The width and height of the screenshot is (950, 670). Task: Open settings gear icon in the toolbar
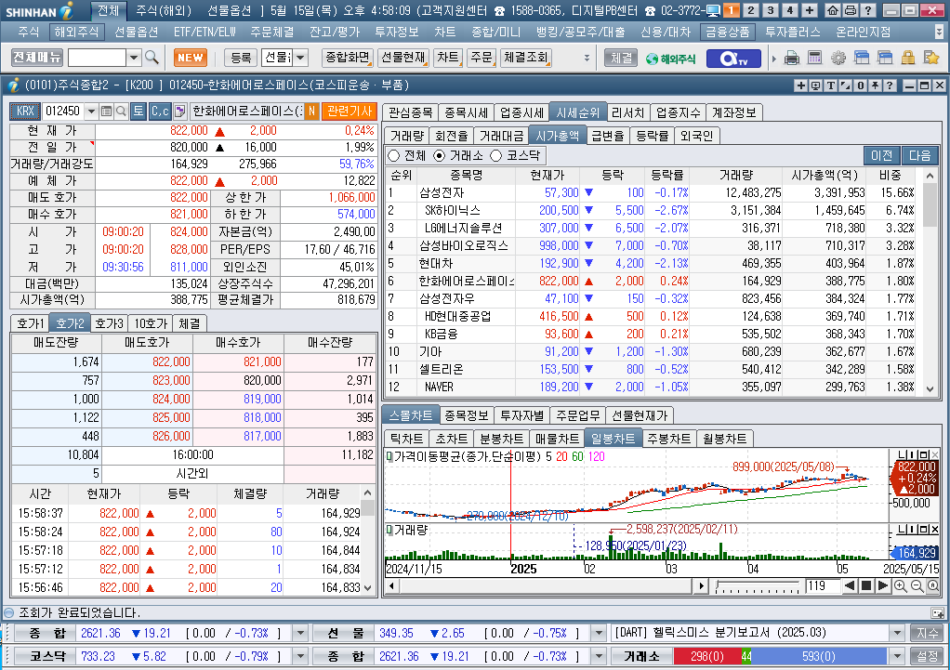coord(838,59)
